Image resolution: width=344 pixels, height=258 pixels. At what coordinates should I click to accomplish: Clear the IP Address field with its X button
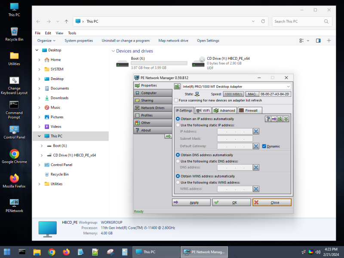[x=256, y=132]
